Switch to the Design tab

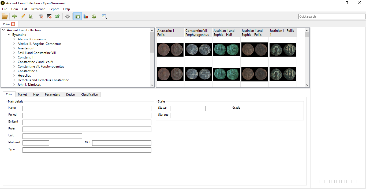(x=70, y=94)
